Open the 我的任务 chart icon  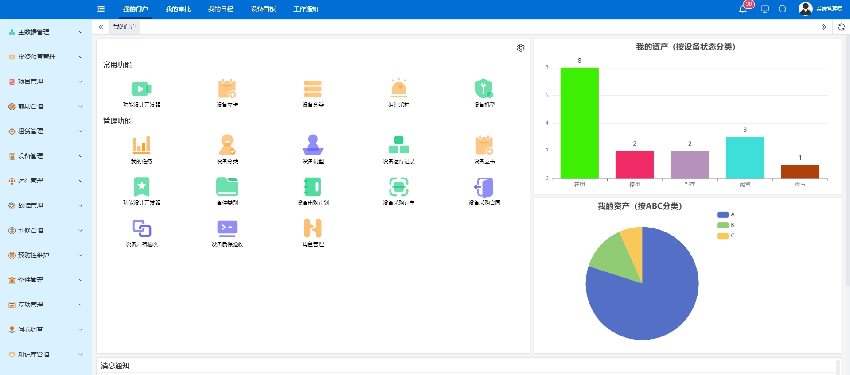tap(141, 145)
